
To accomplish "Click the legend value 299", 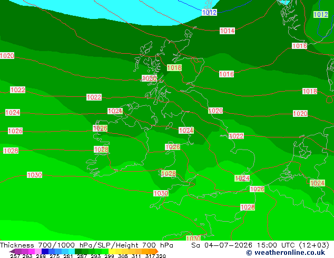I will (x=109, y=256).
